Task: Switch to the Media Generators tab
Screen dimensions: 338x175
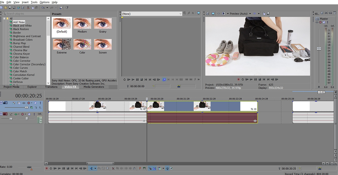Action: (x=94, y=87)
